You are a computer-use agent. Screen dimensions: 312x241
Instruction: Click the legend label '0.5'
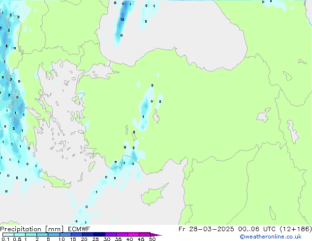coord(17,239)
